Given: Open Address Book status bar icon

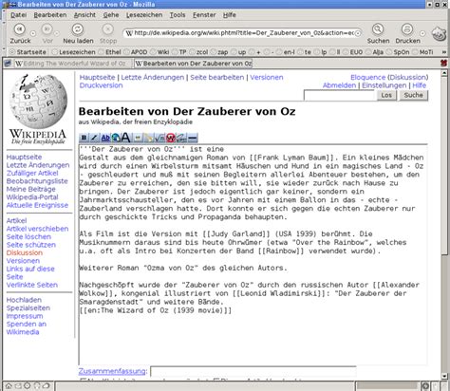Looking at the screenshot, I should 37,386.
